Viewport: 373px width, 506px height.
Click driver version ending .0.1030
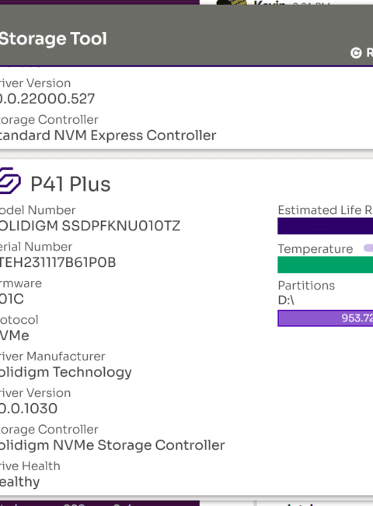click(29, 409)
